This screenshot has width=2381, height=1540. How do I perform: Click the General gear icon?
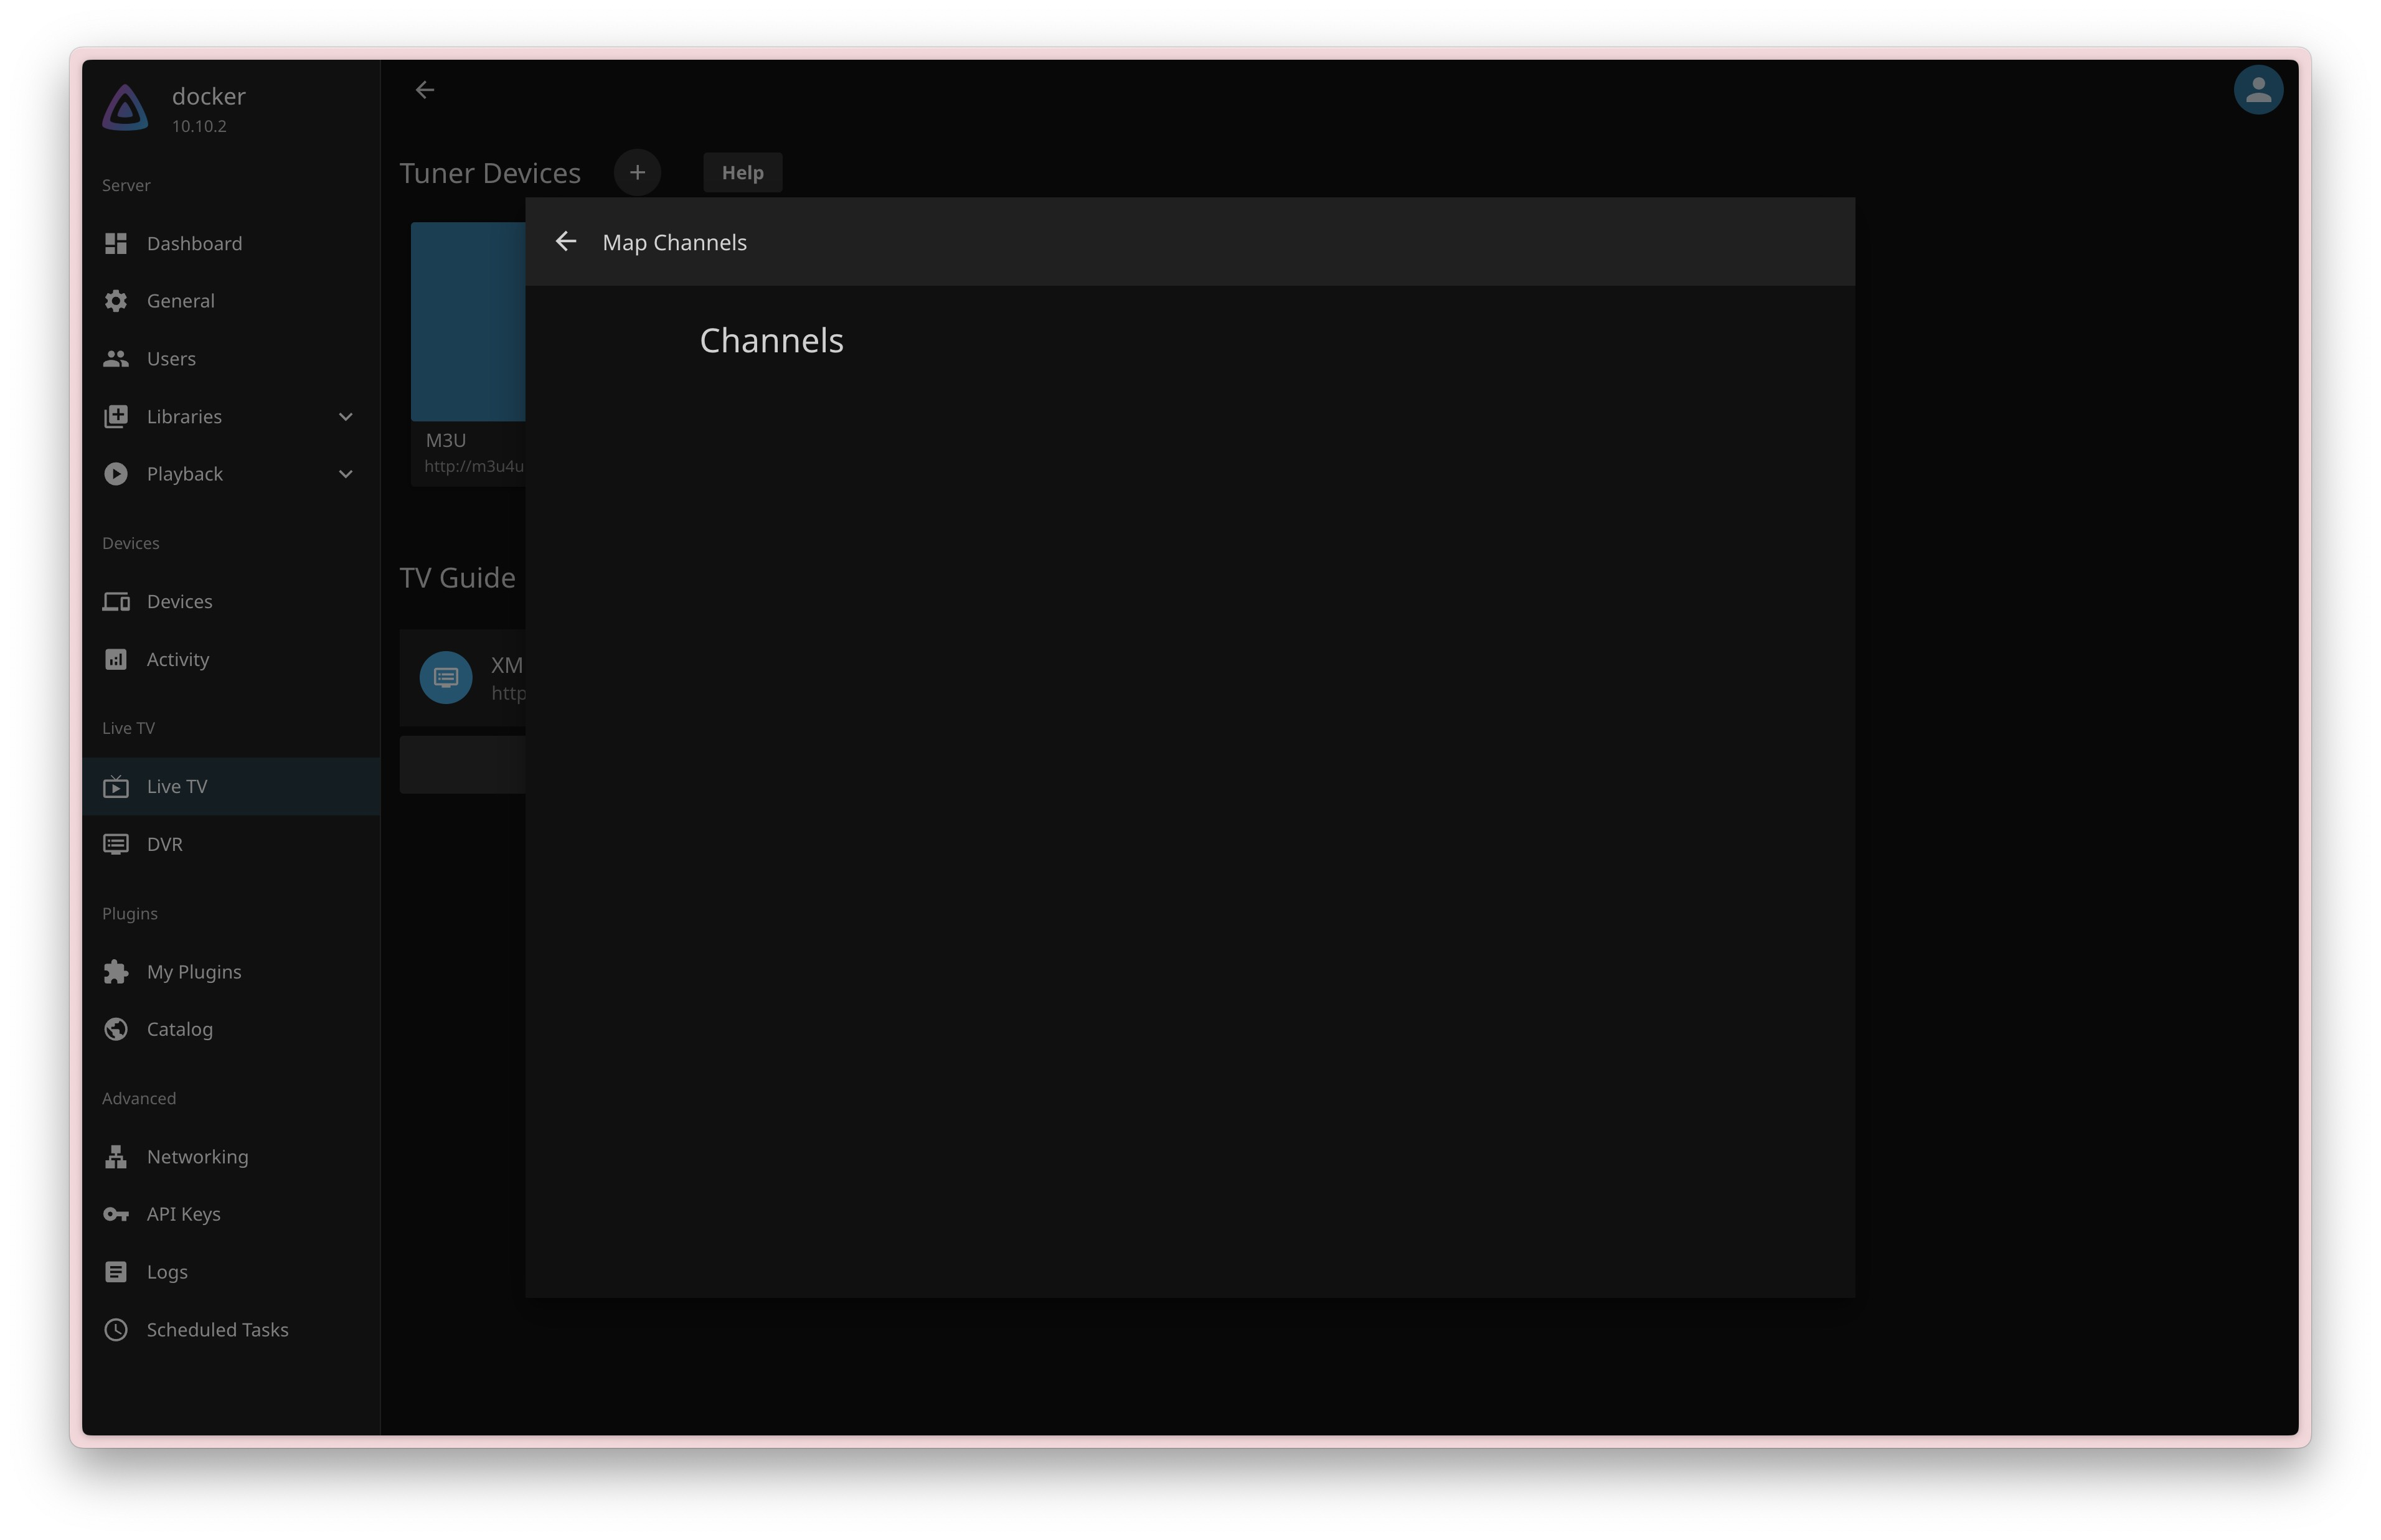click(116, 301)
